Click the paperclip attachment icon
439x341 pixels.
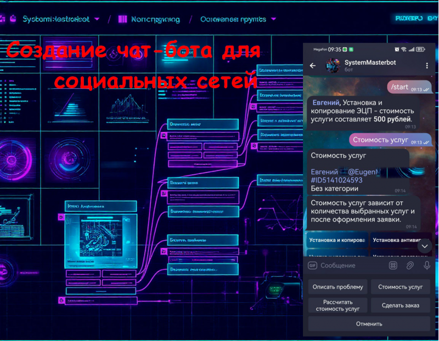coord(410,265)
